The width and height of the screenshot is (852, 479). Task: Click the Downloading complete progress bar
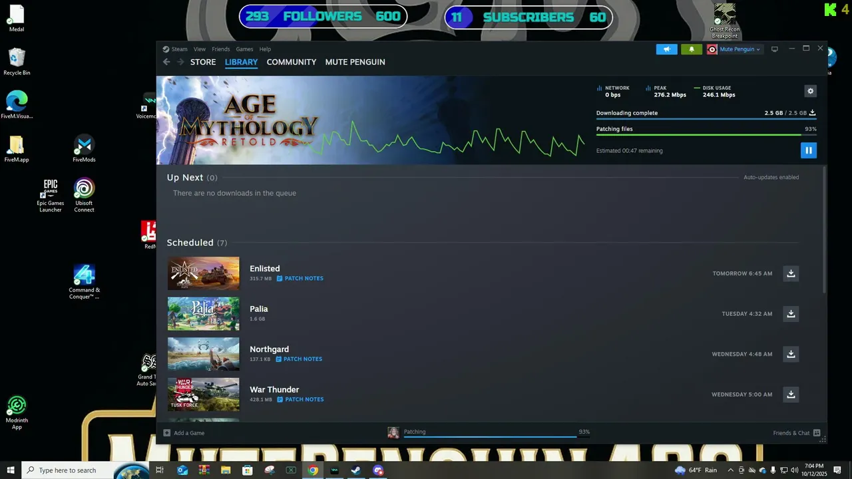(706, 119)
